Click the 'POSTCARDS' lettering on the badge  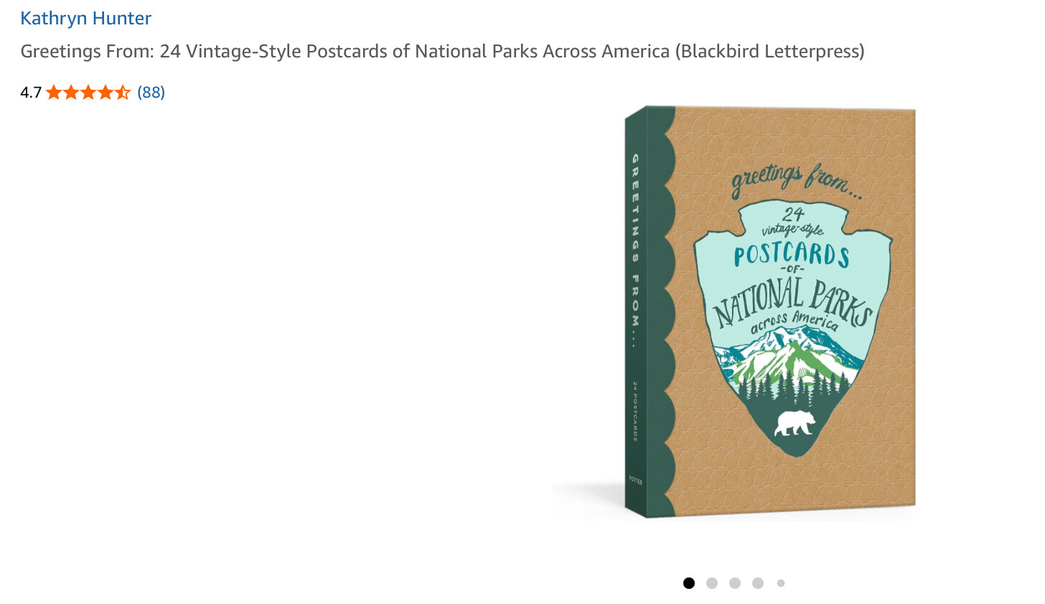point(792,255)
